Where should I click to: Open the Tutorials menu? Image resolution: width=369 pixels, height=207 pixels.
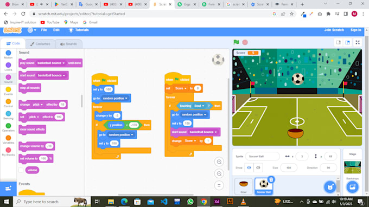(x=79, y=30)
